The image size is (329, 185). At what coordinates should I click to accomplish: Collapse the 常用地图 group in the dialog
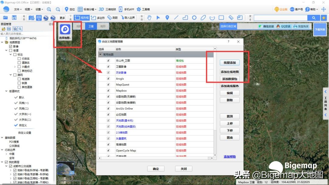pyautogui.click(x=100, y=54)
